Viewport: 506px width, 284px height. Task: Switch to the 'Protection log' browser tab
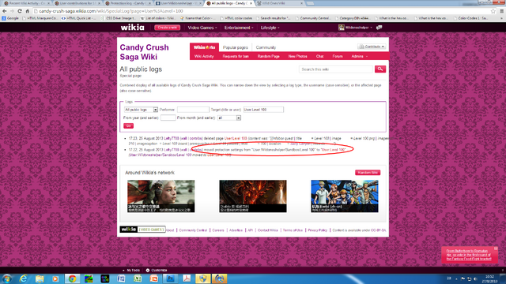(128, 3)
